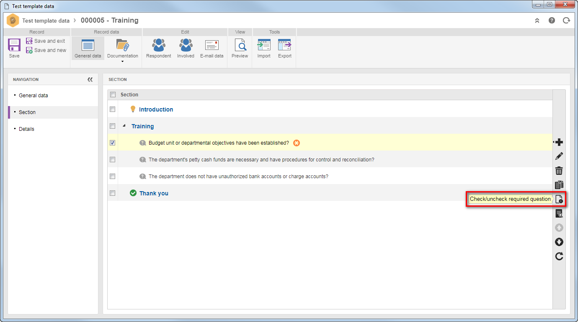
Task: Open the Thank you section link
Action: click(154, 193)
